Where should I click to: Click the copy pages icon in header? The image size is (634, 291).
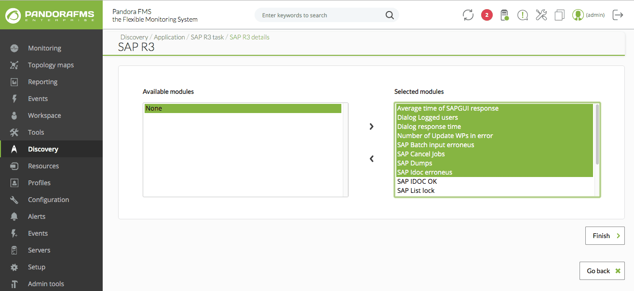click(559, 15)
